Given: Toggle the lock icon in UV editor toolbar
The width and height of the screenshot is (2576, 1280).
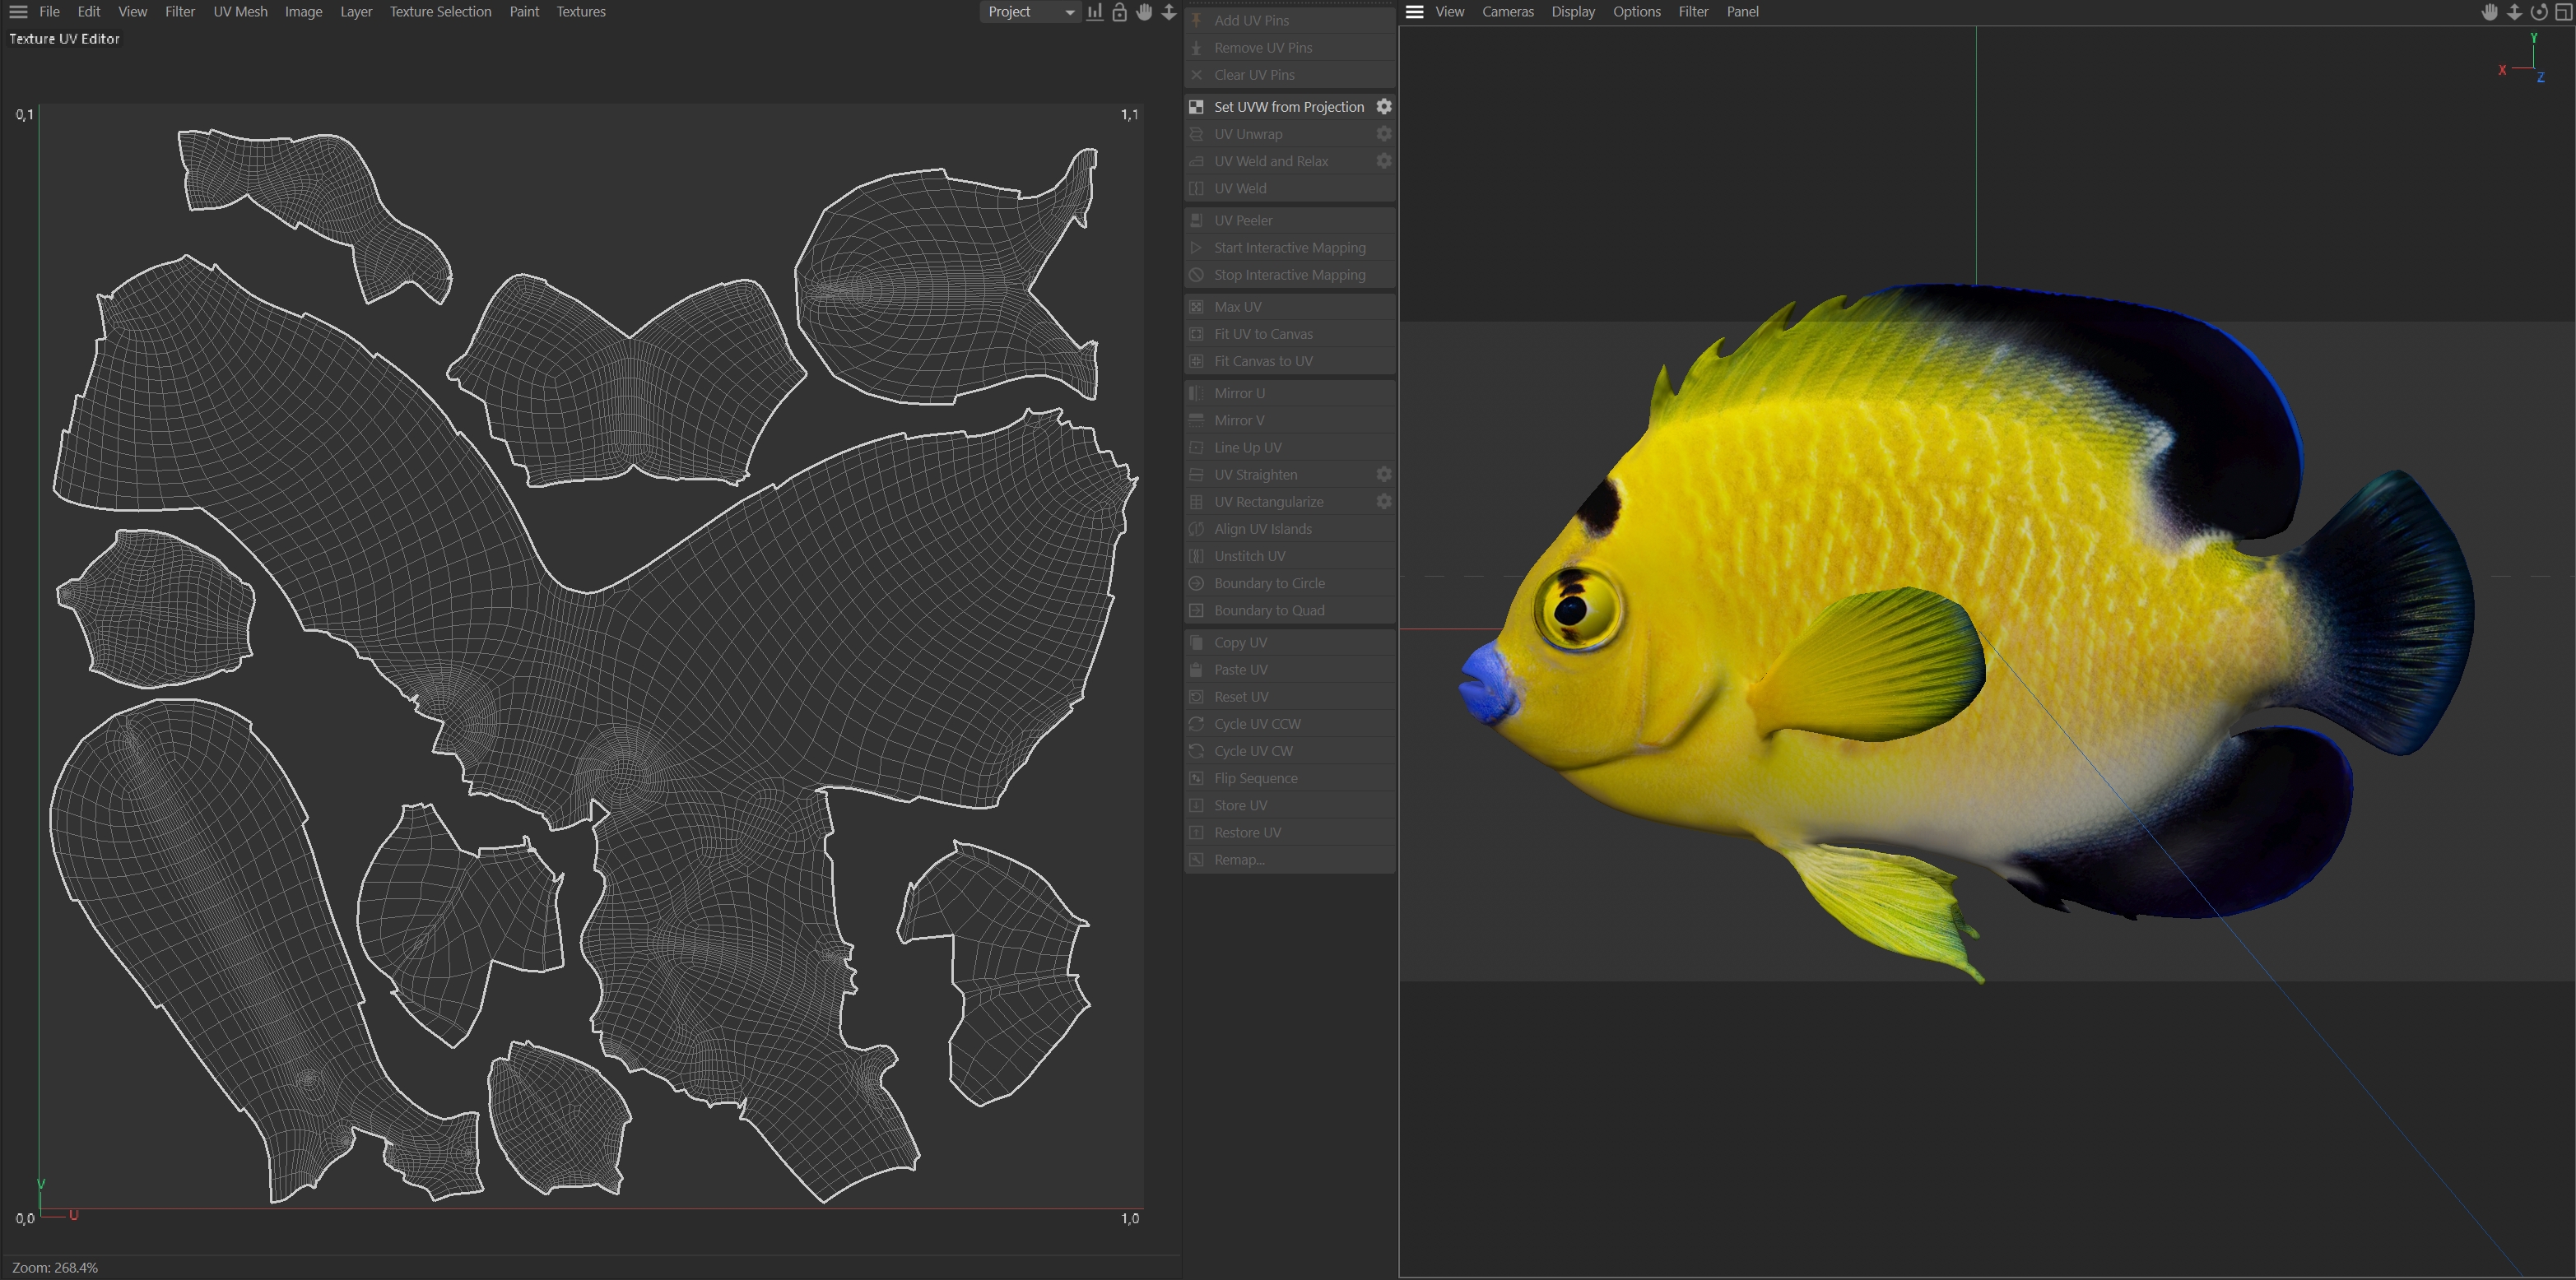Looking at the screenshot, I should pos(1120,12).
